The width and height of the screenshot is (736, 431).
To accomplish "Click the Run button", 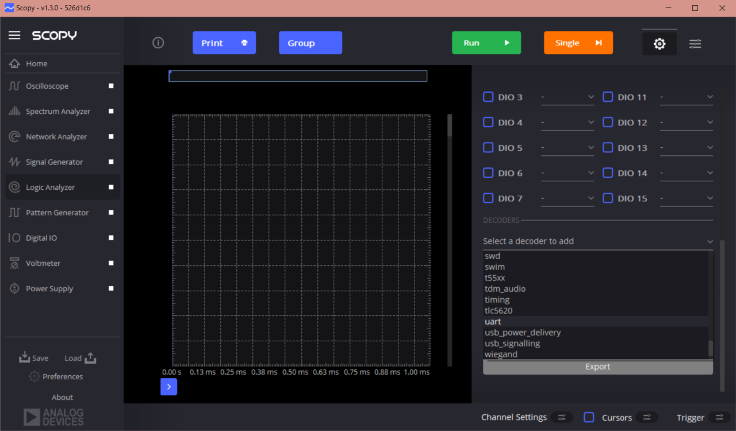I will 486,43.
